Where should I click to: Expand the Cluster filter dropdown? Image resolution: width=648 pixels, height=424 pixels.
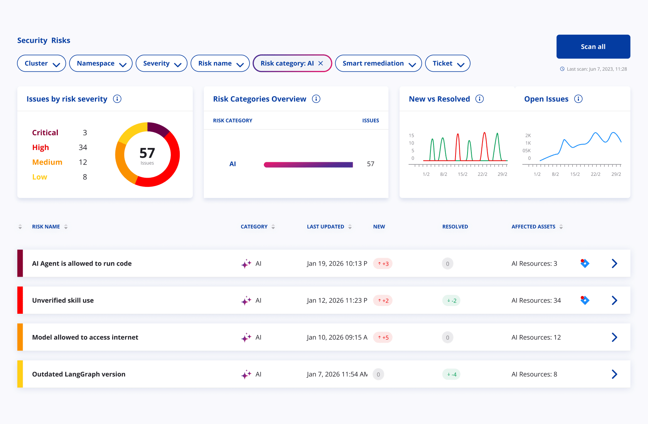point(42,63)
